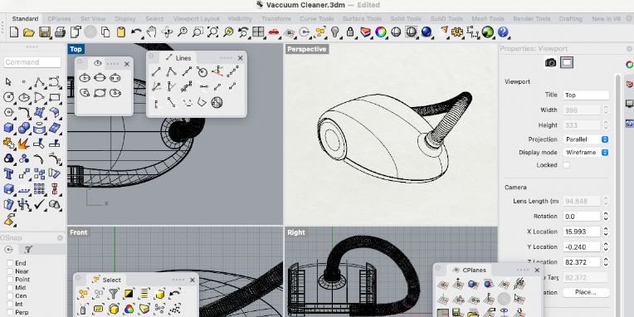The width and height of the screenshot is (634, 317).
Task: Toggle the Locked viewport checkbox
Action: pyautogui.click(x=566, y=165)
